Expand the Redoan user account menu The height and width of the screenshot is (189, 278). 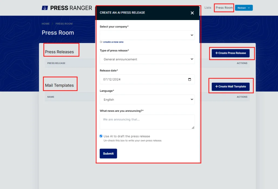244,8
